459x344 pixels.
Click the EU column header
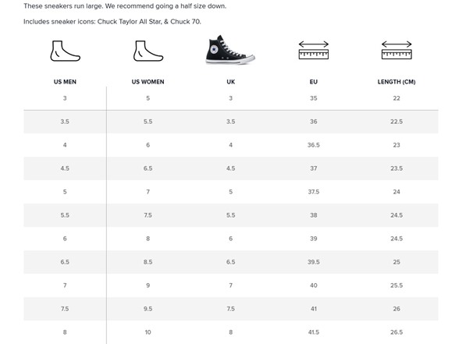[x=314, y=82]
